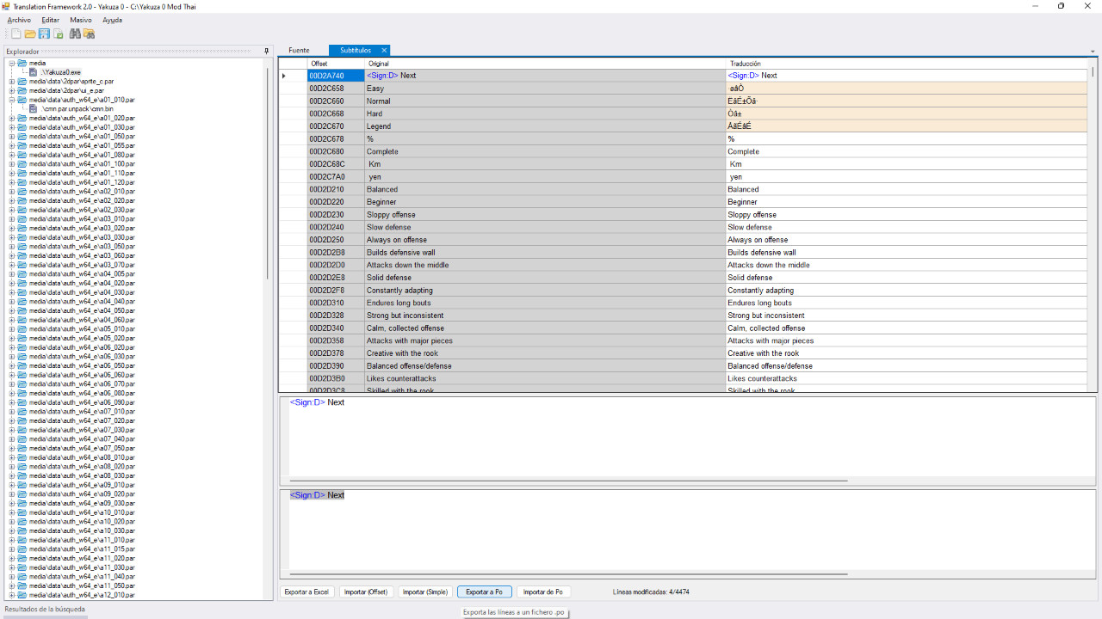Click original cell "Legend"
Viewport: 1102px width, 619px height.
pyautogui.click(x=545, y=126)
